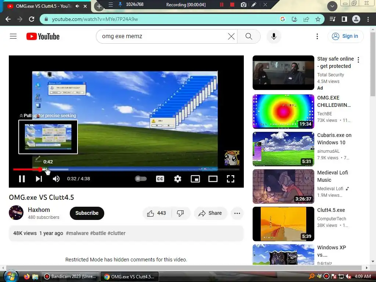The width and height of the screenshot is (376, 282).
Task: Open Chrome profile avatar
Action: (356, 19)
